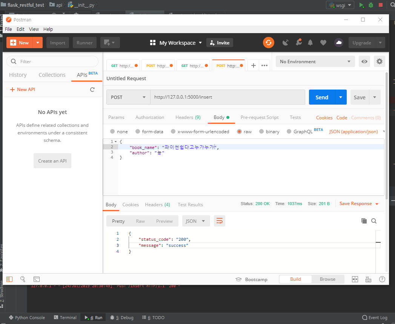The height and width of the screenshot is (324, 395).
Task: Open the satellite capture requests icon
Action: tap(286, 43)
